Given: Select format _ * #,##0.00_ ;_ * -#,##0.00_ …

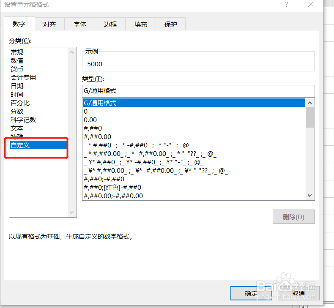Looking at the screenshot, I should [x=194, y=154].
